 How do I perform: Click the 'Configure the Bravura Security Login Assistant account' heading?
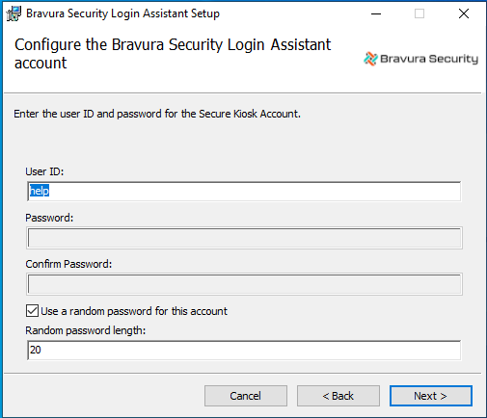173,54
